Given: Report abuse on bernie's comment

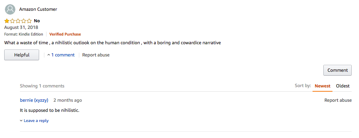Looking at the screenshot, I should [338, 100].
